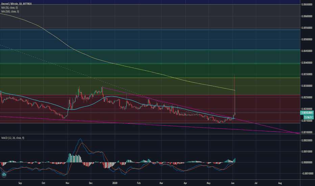Click the 0.00300000 price axis label
The height and width of the screenshot is (186, 315).
point(307,86)
